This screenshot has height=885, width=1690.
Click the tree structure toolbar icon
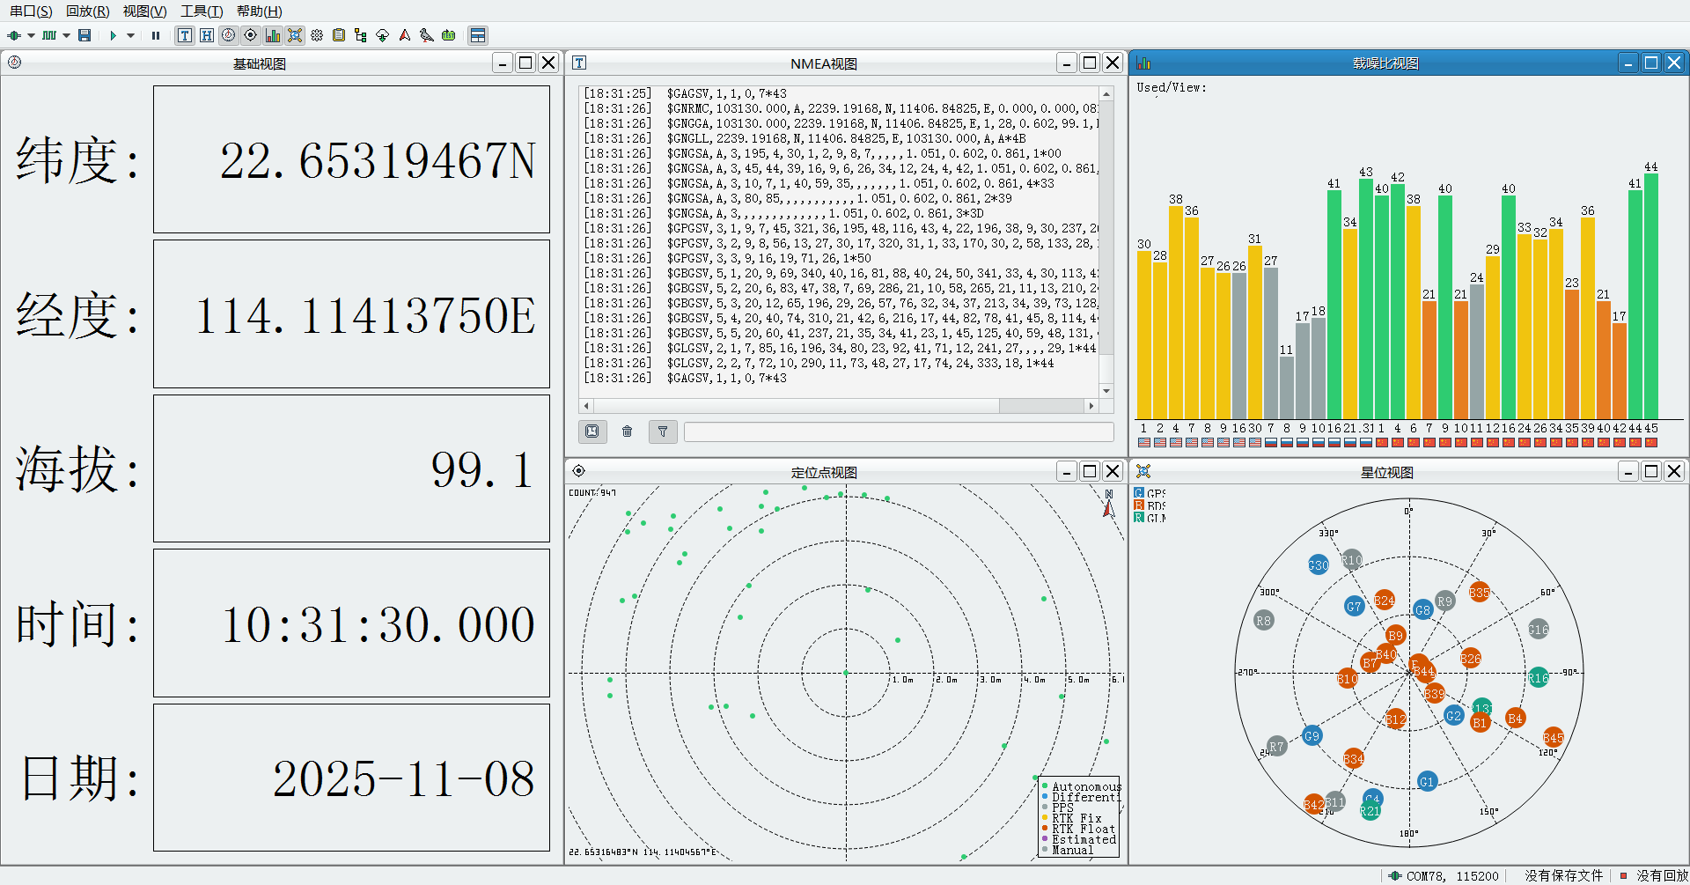point(360,35)
